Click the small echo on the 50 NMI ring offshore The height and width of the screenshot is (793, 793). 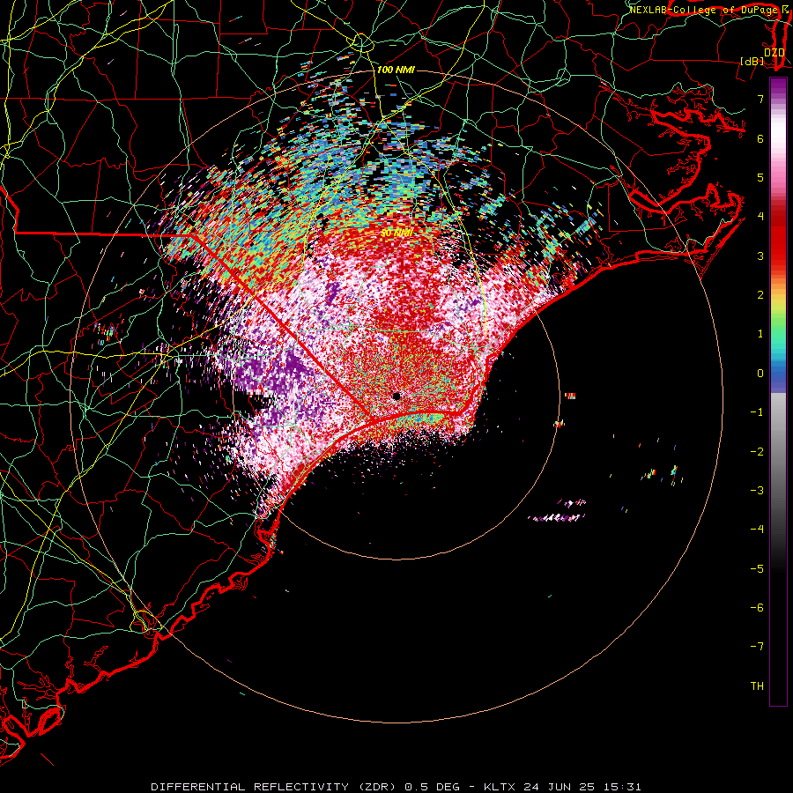coord(559,424)
